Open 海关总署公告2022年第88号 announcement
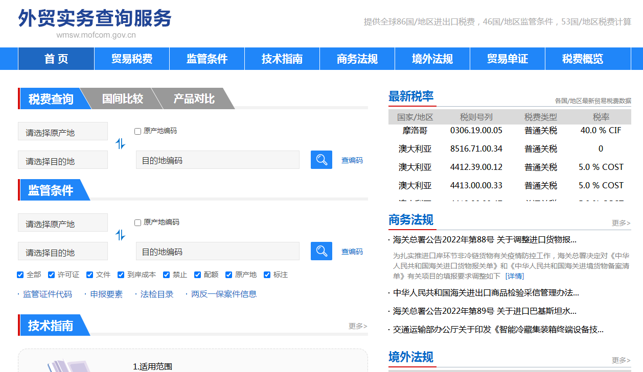Viewport: 643px width, 372px height. click(485, 240)
